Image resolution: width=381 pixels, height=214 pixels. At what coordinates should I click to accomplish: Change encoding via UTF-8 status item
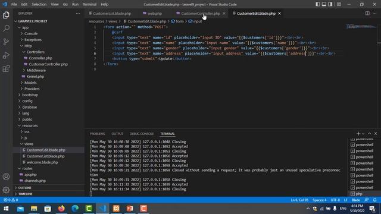tap(335, 200)
